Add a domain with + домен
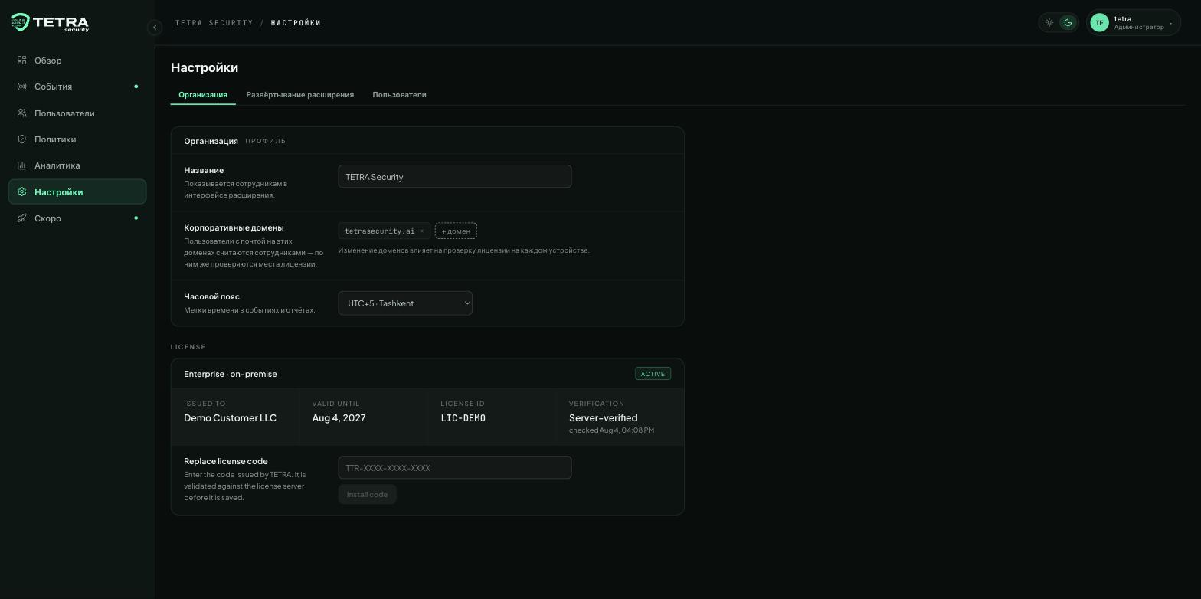1201x599 pixels. pyautogui.click(x=456, y=231)
